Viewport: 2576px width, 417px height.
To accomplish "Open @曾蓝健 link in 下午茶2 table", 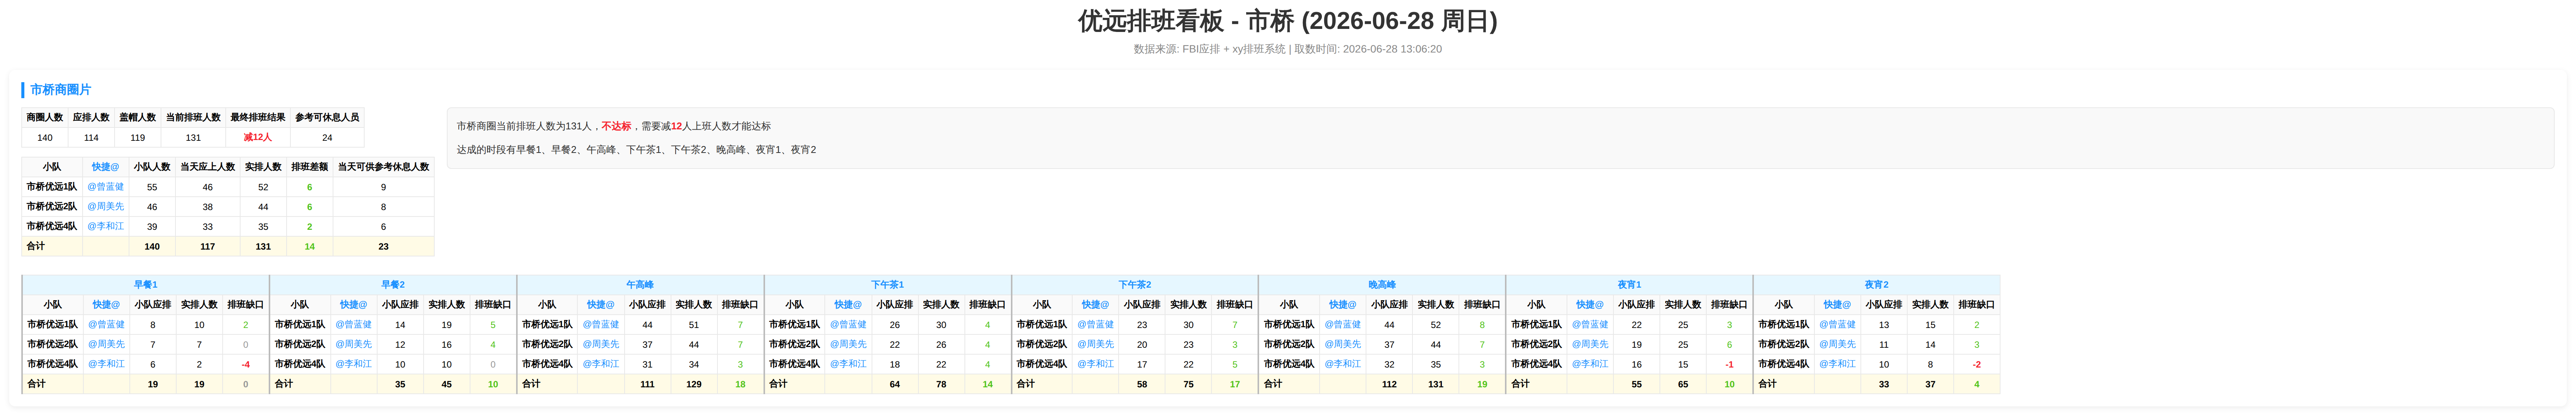I will pyautogui.click(x=1095, y=325).
